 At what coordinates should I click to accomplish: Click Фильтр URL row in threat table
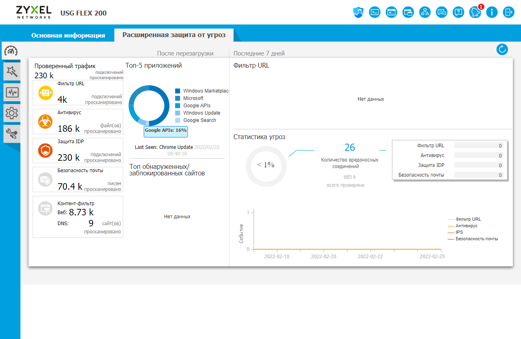(x=450, y=146)
